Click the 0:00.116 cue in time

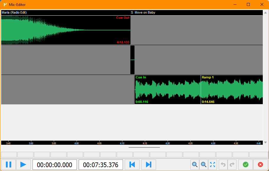coord(142,102)
